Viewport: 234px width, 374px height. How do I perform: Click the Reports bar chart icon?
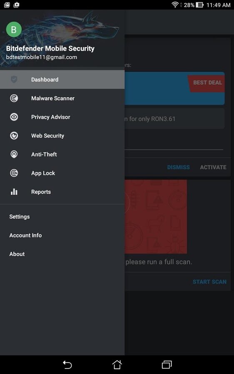click(14, 192)
